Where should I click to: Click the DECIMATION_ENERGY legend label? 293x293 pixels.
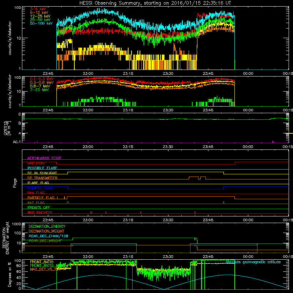point(47,226)
